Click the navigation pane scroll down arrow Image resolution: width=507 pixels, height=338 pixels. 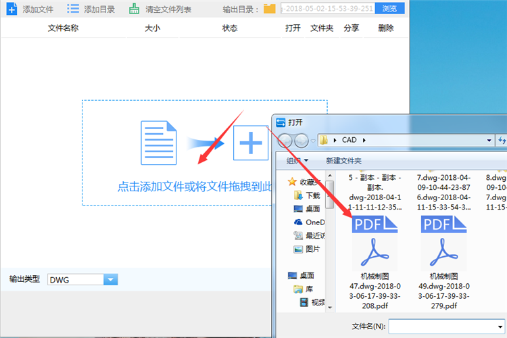330,308
